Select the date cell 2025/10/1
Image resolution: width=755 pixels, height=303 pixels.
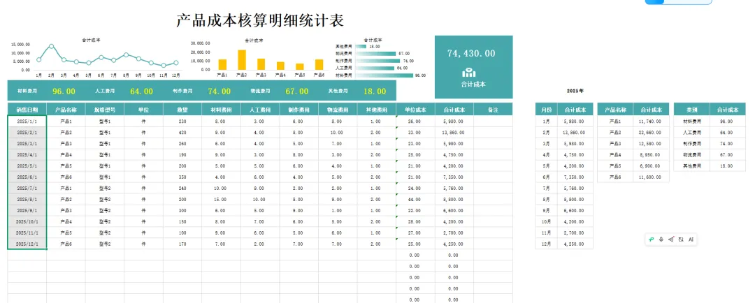click(27, 222)
